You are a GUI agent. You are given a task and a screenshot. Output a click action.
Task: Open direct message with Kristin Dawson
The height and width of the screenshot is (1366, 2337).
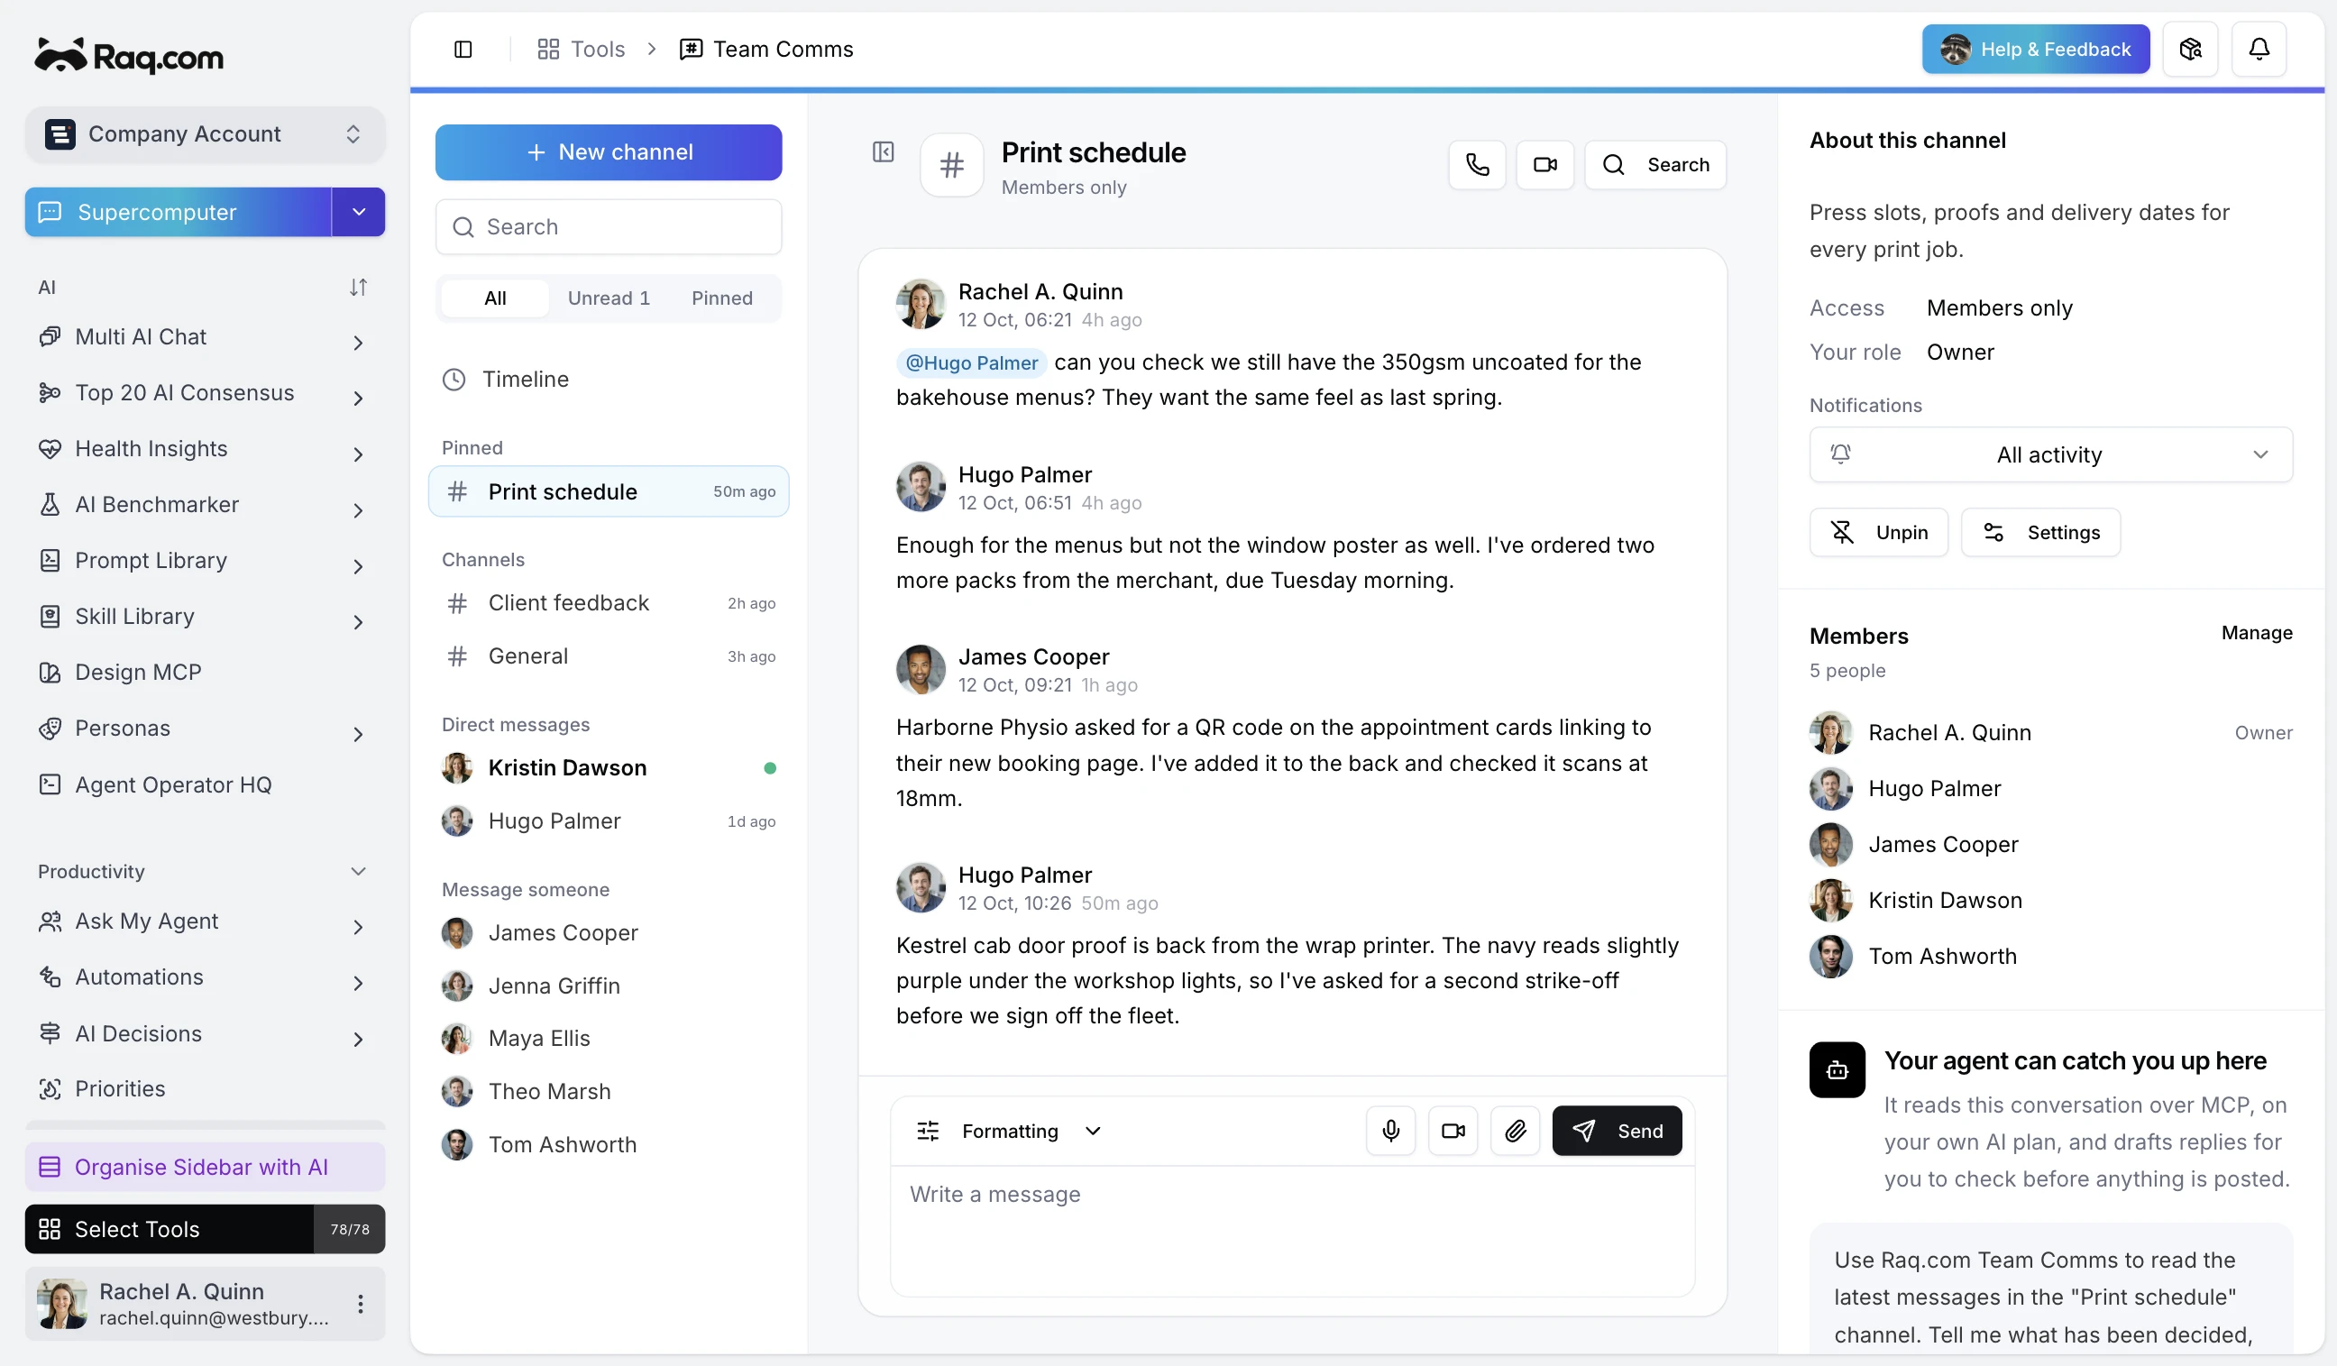608,768
